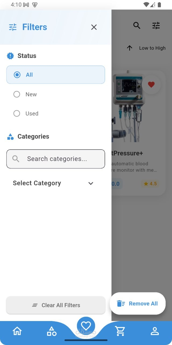Tap the Remove All button
This screenshot has height=345, width=172.
pos(138,303)
